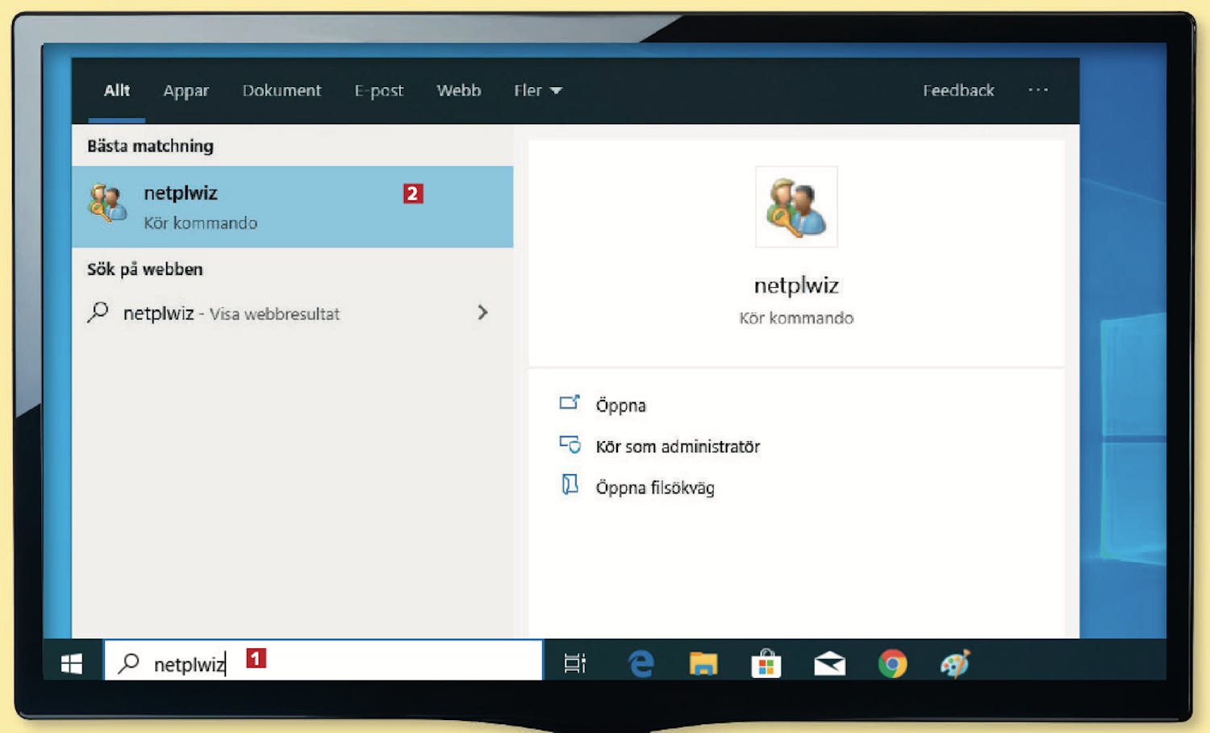Image resolution: width=1210 pixels, height=733 pixels.
Task: Open the three-dots more options menu
Action: 1038,90
